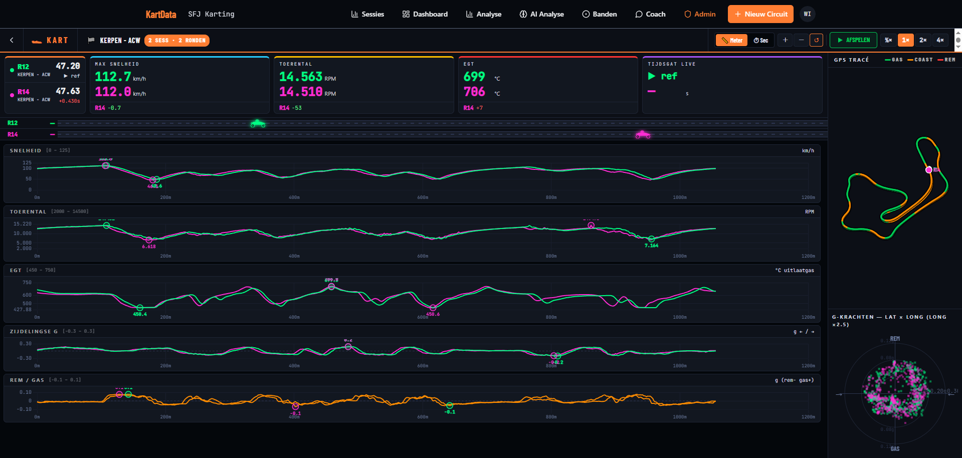Viewport: 962px width, 458px height.
Task: Reset zoom with the circular arrow
Action: pyautogui.click(x=816, y=40)
